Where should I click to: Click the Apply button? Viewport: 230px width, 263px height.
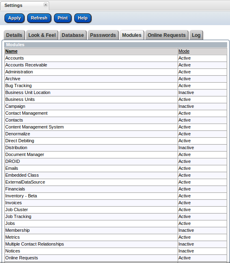(15, 18)
